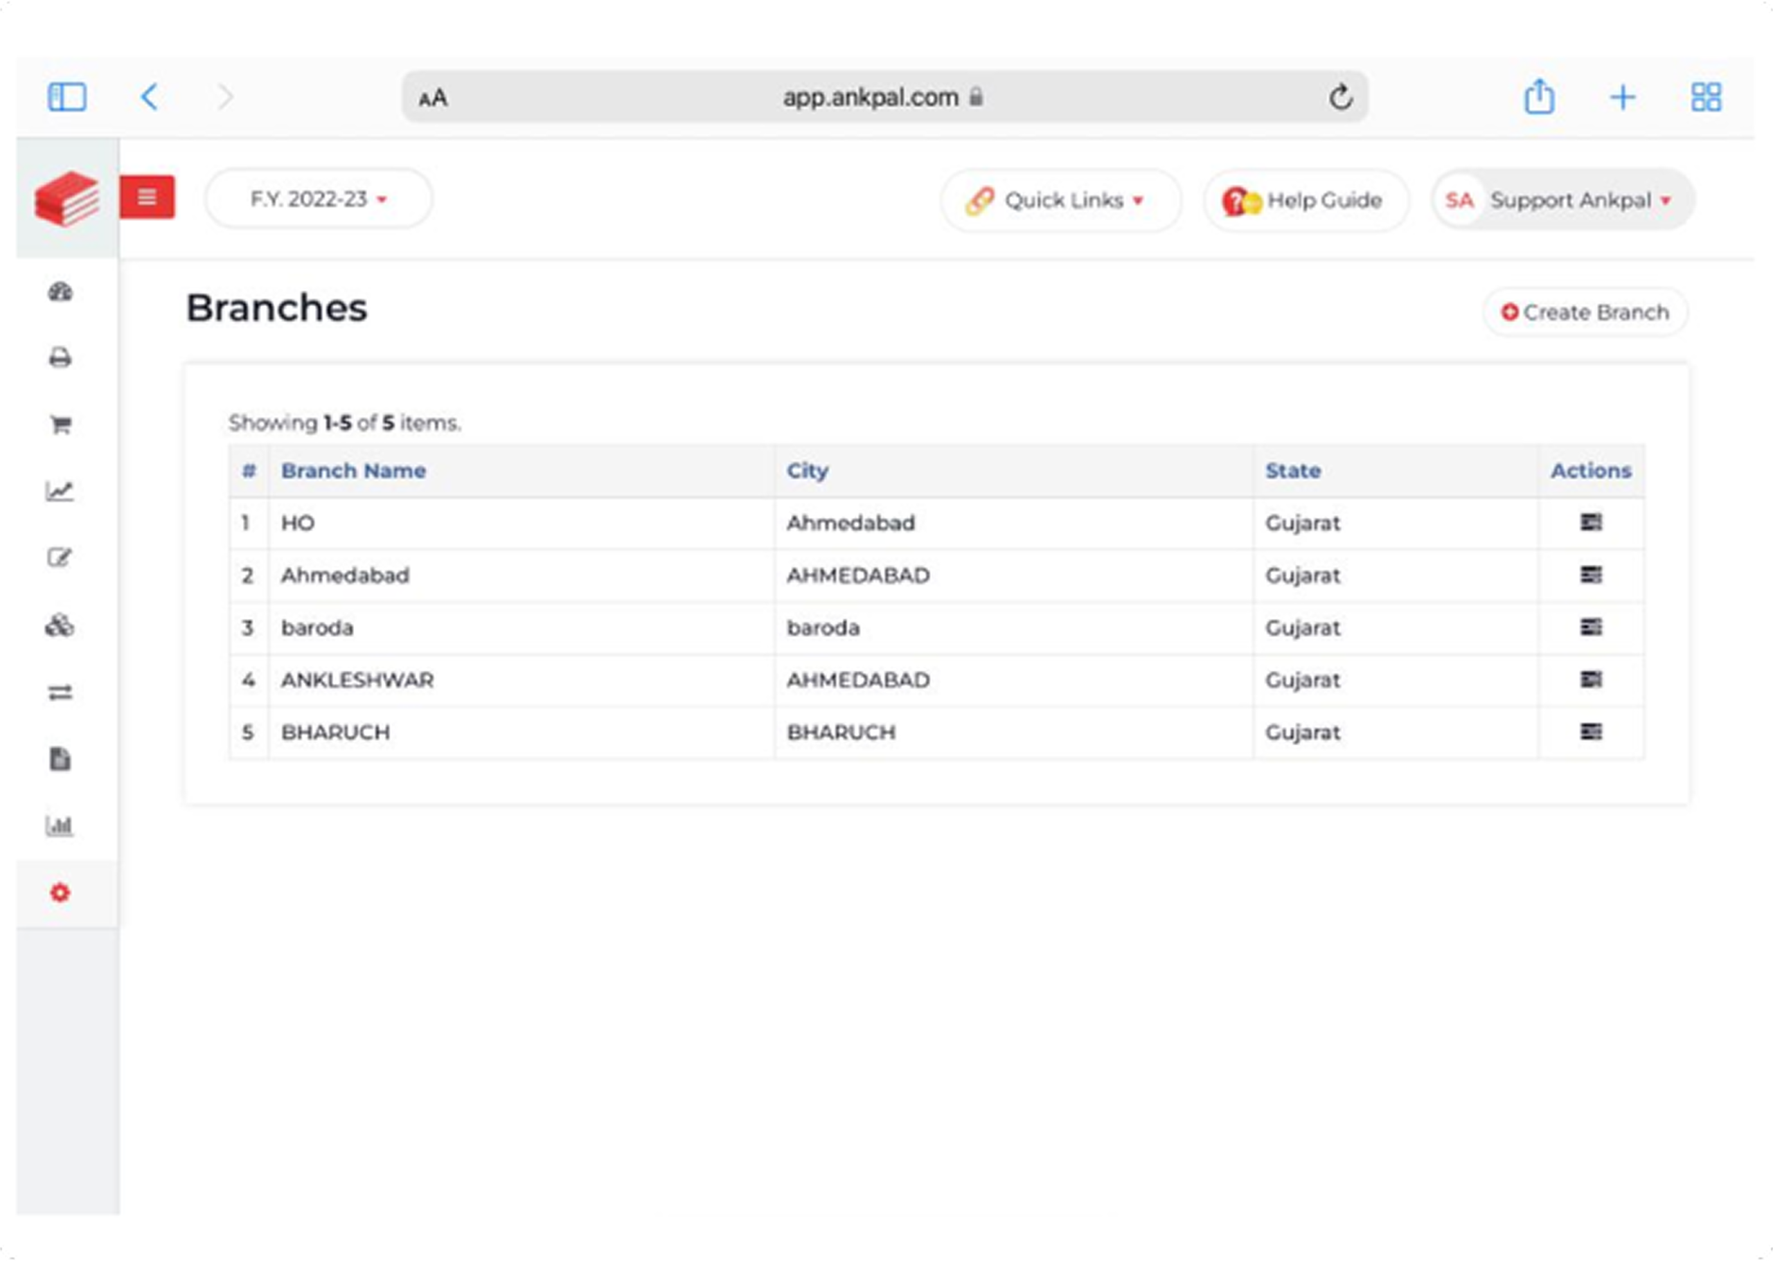Click the red settings gear icon
The image size is (1773, 1261).
[60, 893]
